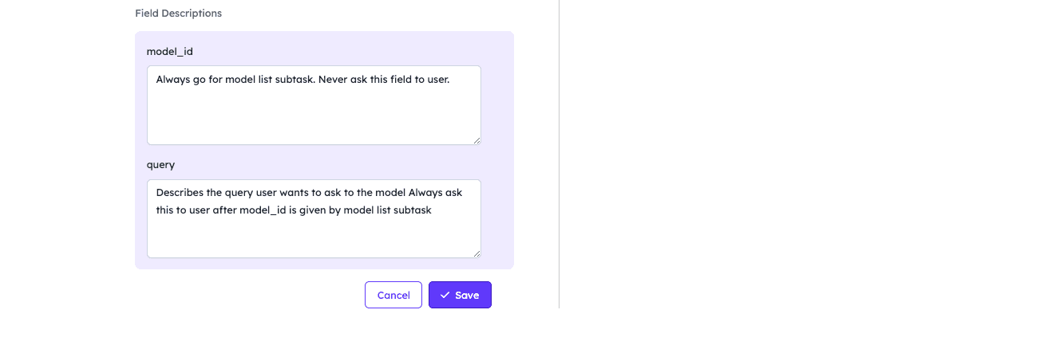This screenshot has width=1040, height=349.
Task: Click the 'Save' text label on button
Action: tap(467, 295)
